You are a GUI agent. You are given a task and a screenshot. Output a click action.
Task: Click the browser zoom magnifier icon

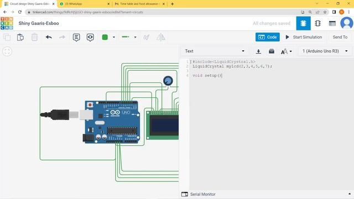pyautogui.click(x=310, y=12)
